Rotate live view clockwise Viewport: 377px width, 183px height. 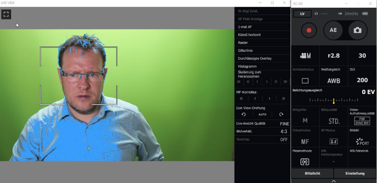pos(281,114)
